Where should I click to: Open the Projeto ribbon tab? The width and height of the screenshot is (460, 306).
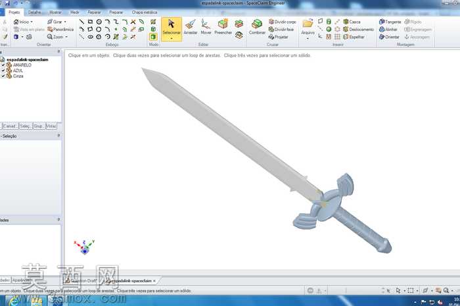14,13
